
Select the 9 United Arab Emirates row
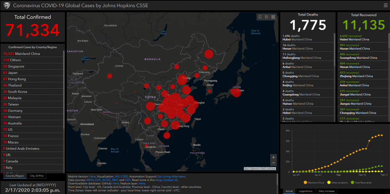(x=32, y=149)
